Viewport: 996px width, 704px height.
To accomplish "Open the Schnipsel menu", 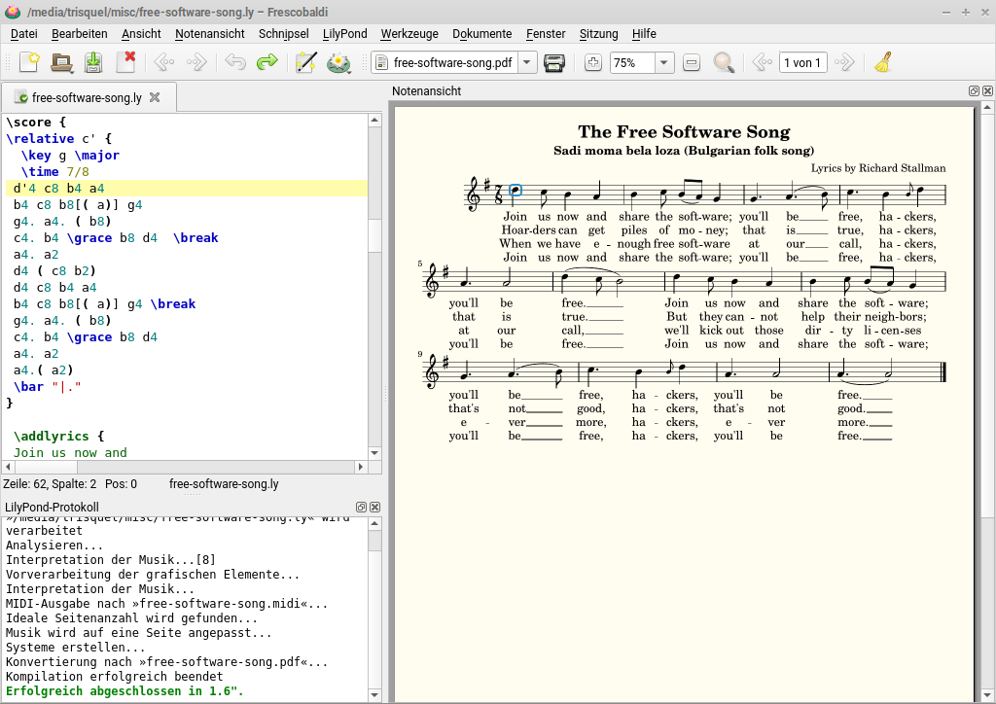I will (283, 34).
